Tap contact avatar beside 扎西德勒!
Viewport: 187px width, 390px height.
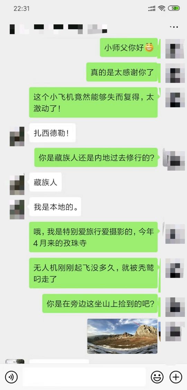(x=17, y=136)
